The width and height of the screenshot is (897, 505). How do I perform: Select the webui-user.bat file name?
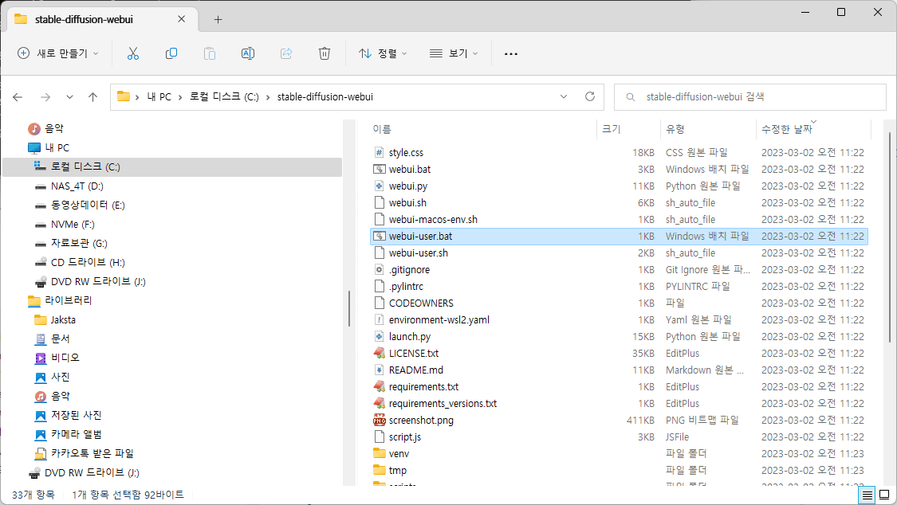coord(420,237)
